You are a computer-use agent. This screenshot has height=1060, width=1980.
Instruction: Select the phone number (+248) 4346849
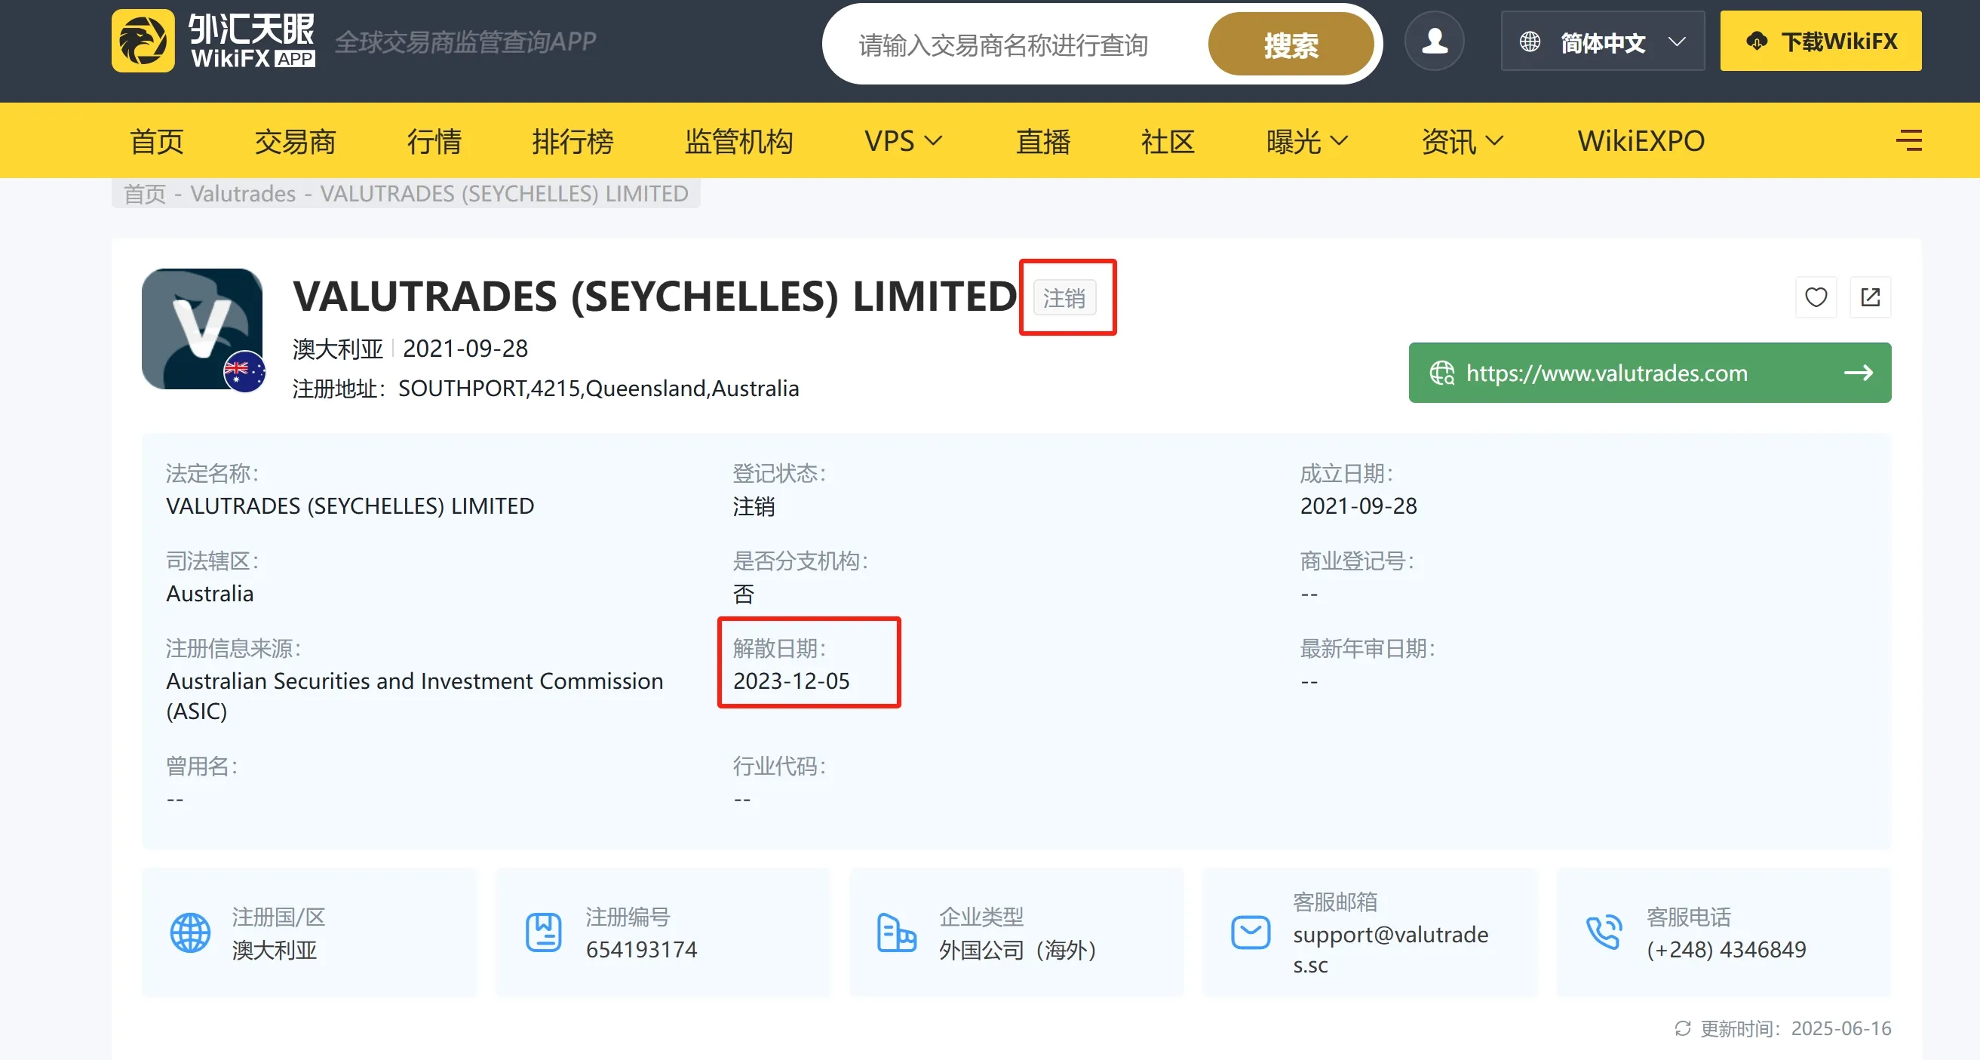click(x=1727, y=950)
